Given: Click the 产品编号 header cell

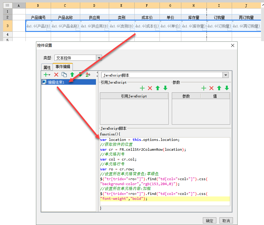Looking at the screenshot, I should tap(38, 17).
